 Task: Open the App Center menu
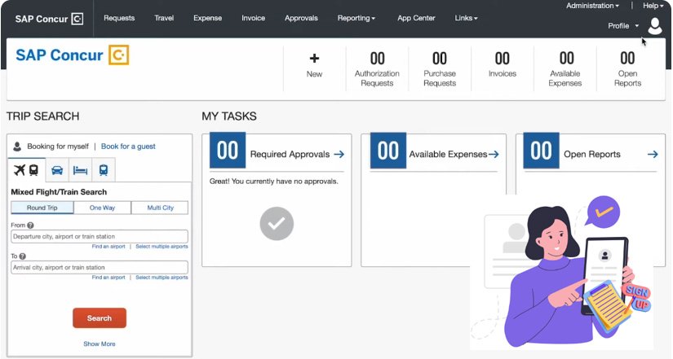coord(416,18)
